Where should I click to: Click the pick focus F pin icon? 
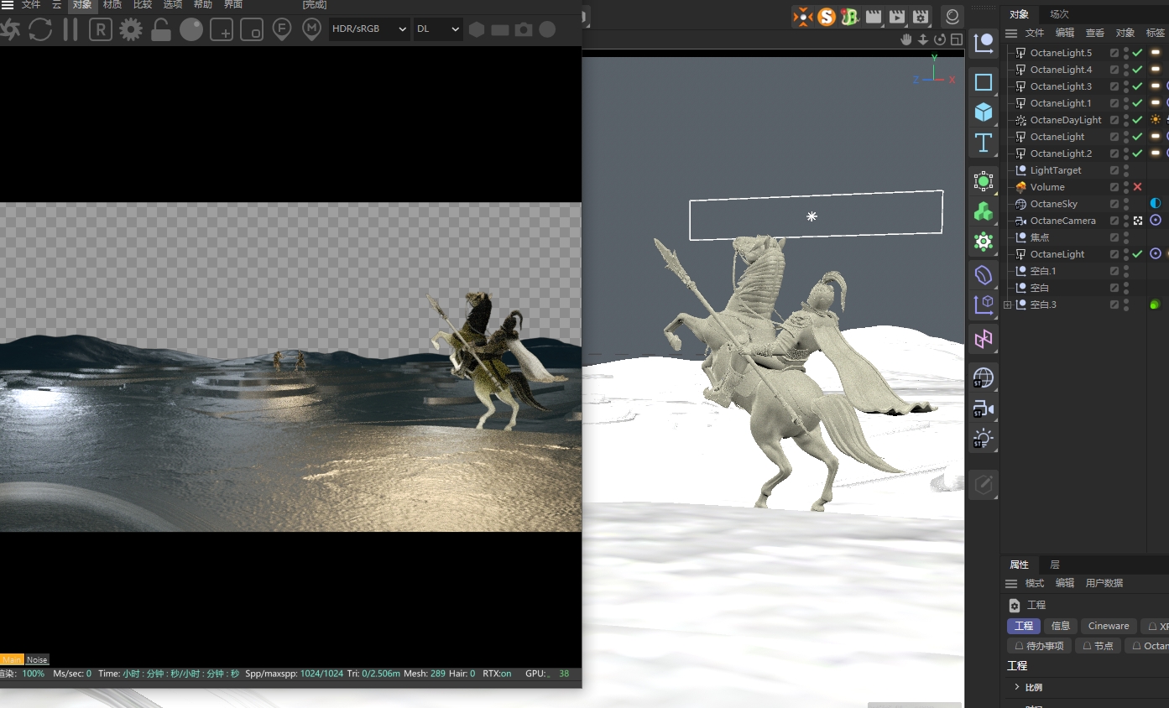282,29
